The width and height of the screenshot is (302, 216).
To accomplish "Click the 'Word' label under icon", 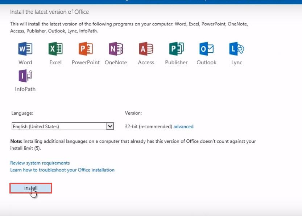I will tap(25, 62).
